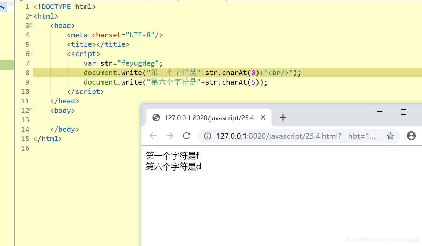Screen dimensions: 422x246
Task: Click the closing head tag on line 11
Action: pyautogui.click(x=65, y=101)
